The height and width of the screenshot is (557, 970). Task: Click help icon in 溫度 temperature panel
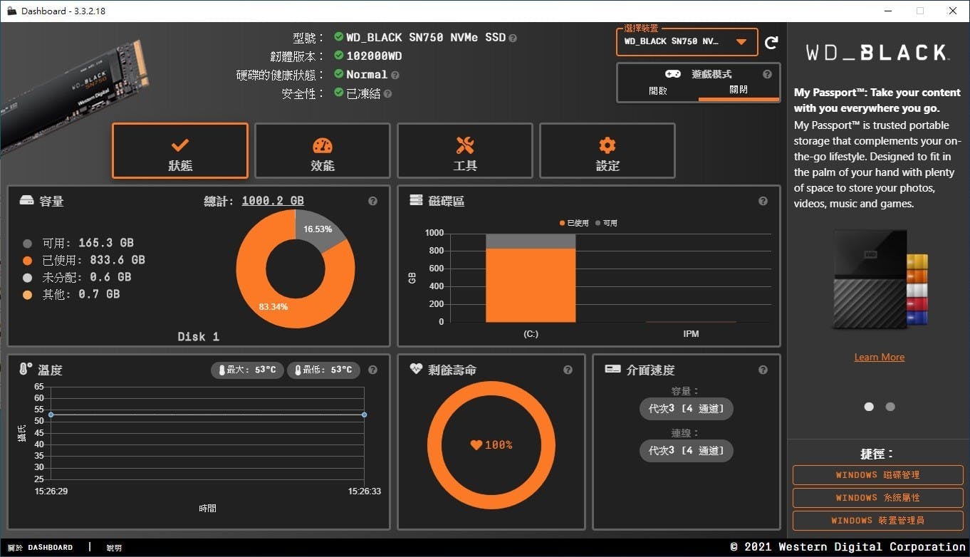(x=372, y=370)
